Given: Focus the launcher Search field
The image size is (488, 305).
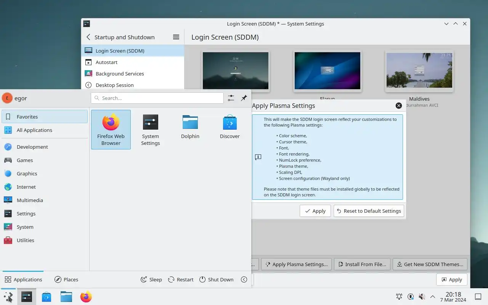Looking at the screenshot, I should point(157,98).
